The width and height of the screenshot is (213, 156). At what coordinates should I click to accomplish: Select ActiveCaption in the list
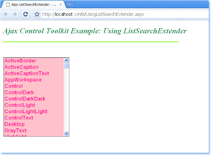click(x=34, y=67)
